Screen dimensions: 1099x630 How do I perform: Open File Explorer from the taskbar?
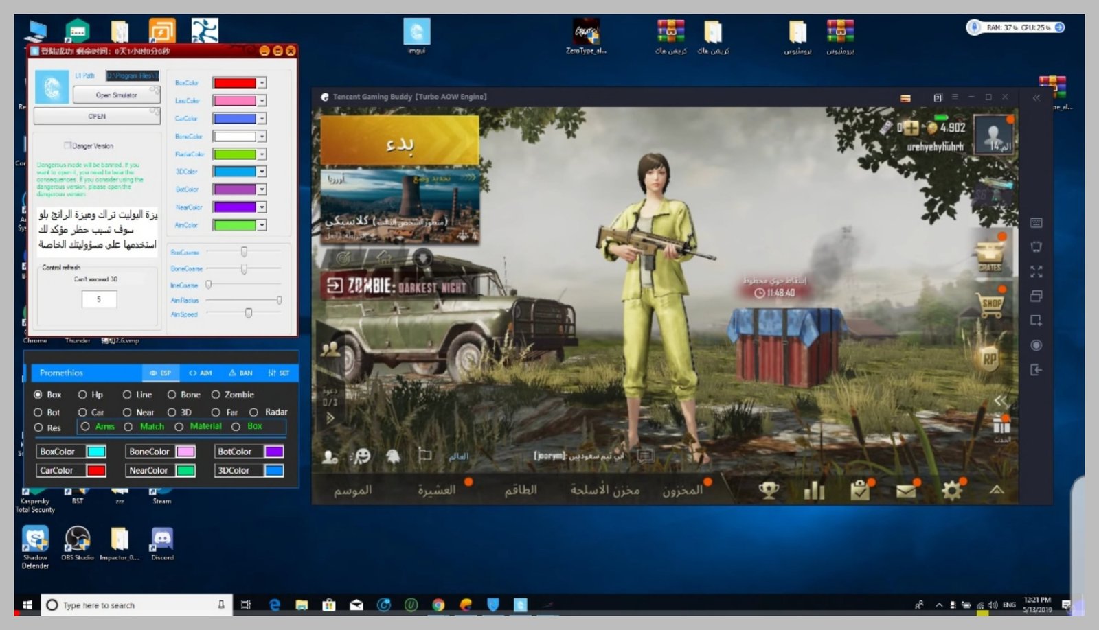(302, 605)
